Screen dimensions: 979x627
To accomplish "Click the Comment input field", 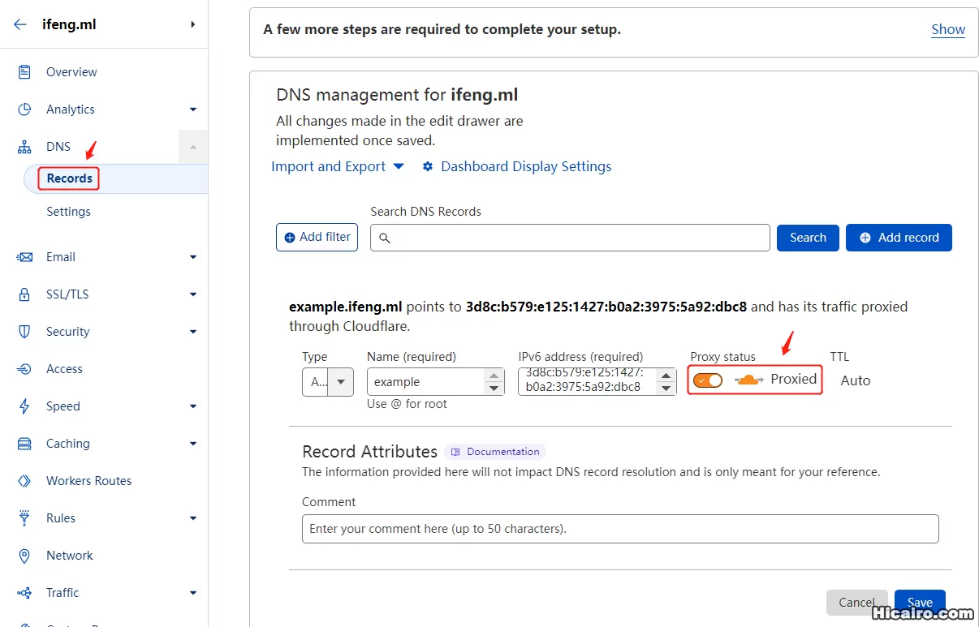I will tap(620, 529).
